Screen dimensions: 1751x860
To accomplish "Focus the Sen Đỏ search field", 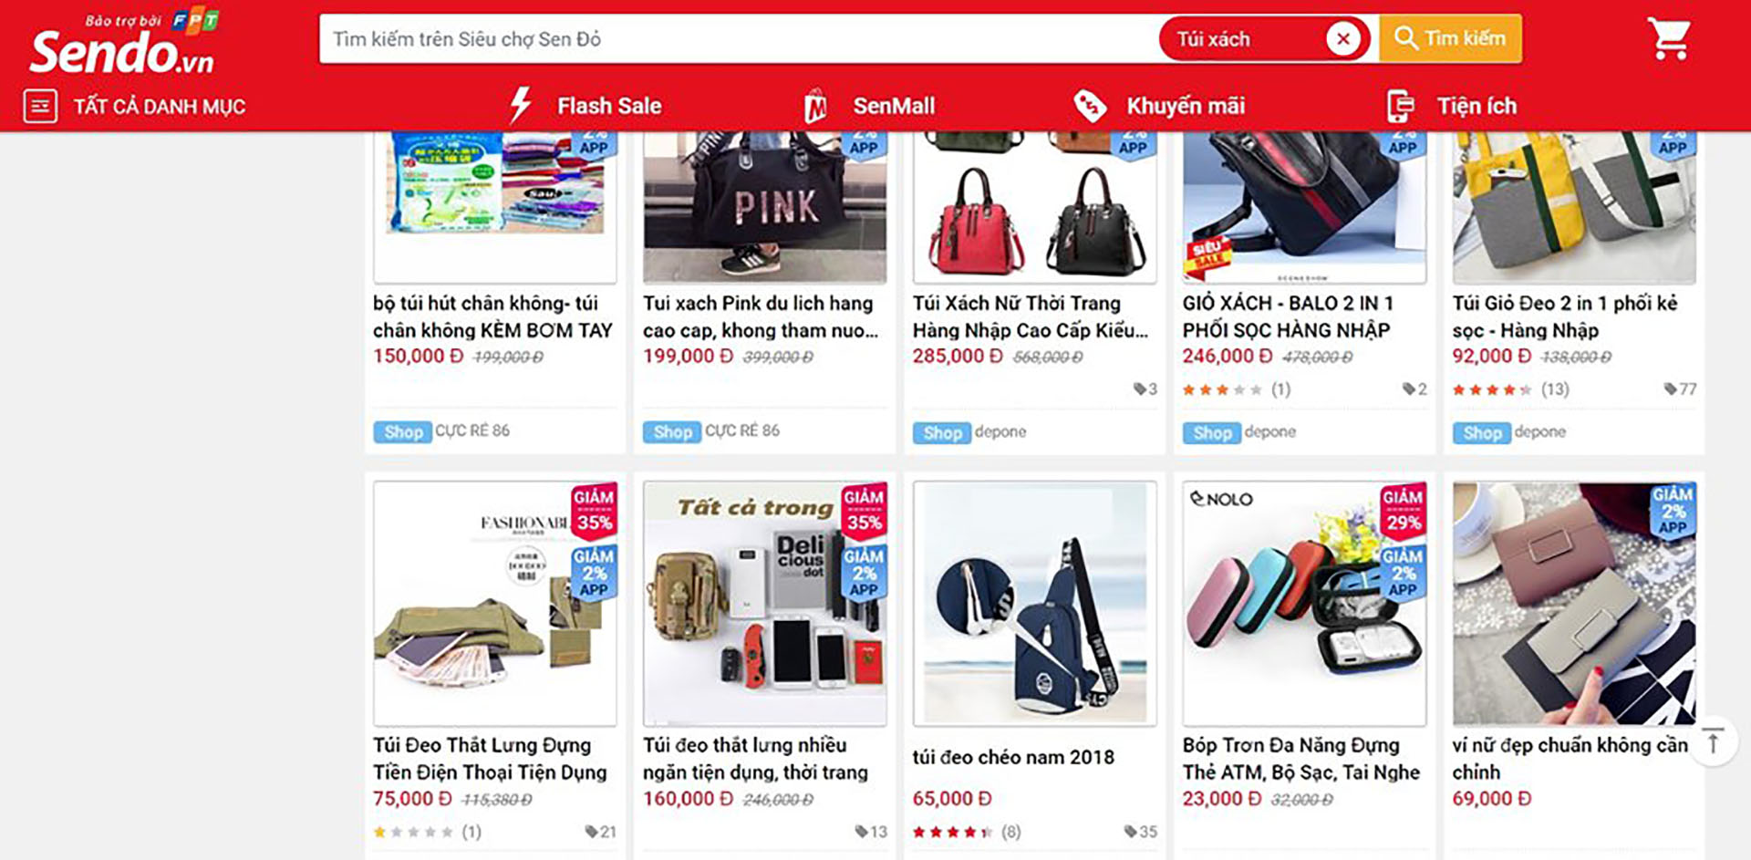I will pos(739,38).
